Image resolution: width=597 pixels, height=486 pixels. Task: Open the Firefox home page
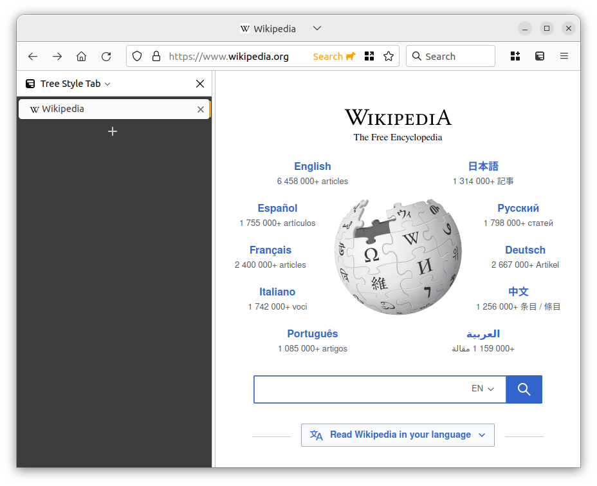pyautogui.click(x=82, y=57)
